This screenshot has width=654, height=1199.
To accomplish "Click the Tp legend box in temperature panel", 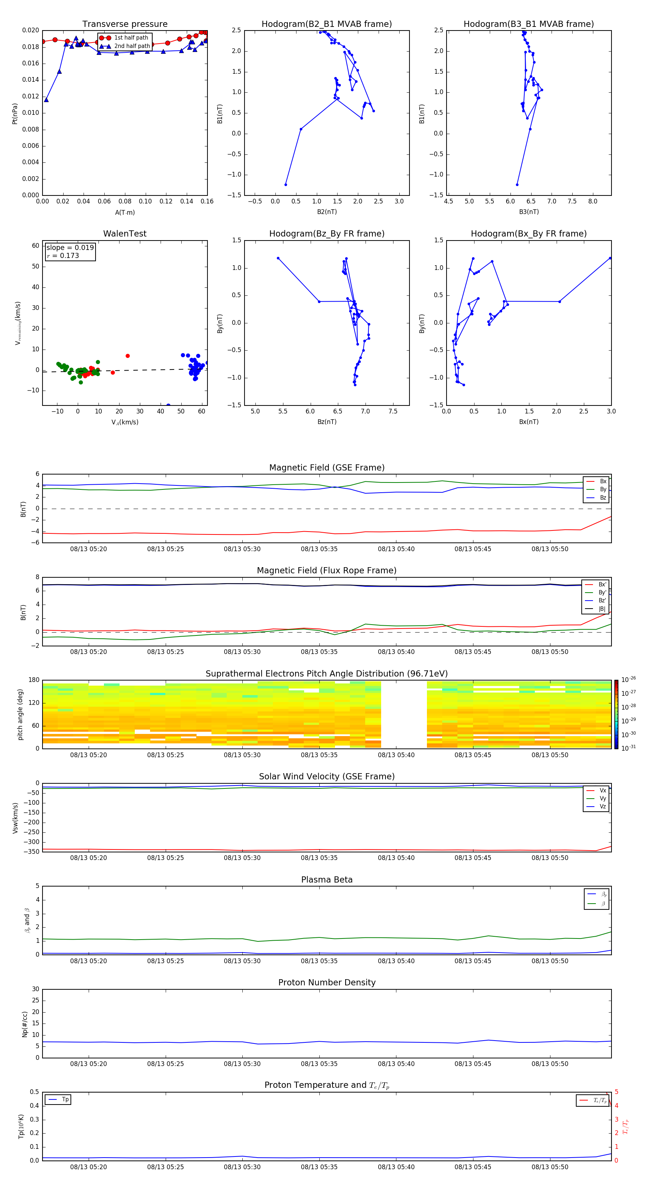I will [58, 1099].
